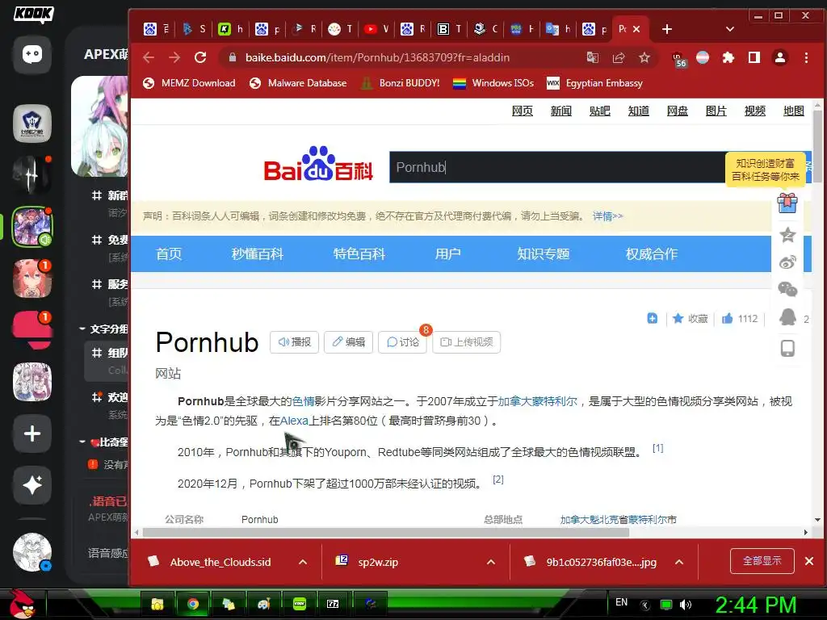Toggle the Chrome side panel icon
Screen dimensions: 827x620
pos(754,57)
